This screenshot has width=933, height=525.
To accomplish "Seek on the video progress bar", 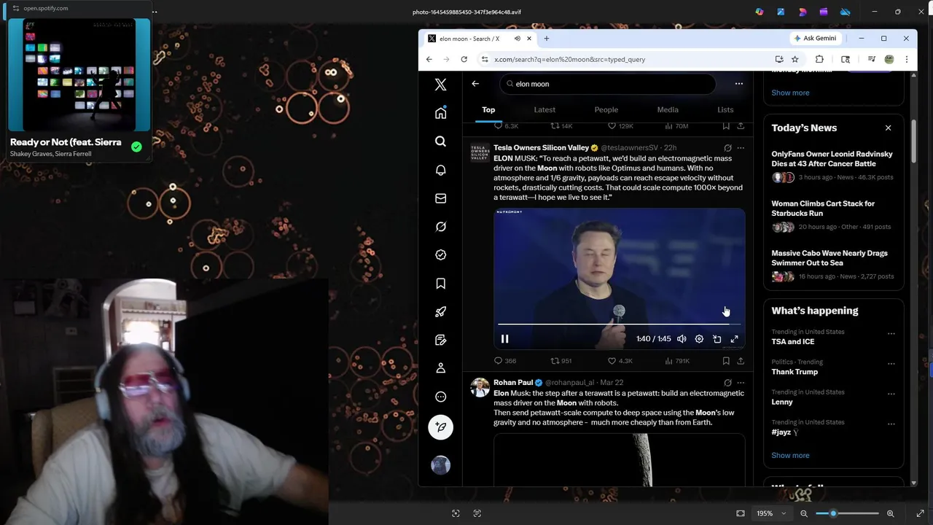I will [619, 324].
